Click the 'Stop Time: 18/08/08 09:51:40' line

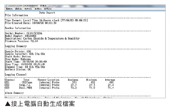[25, 64]
